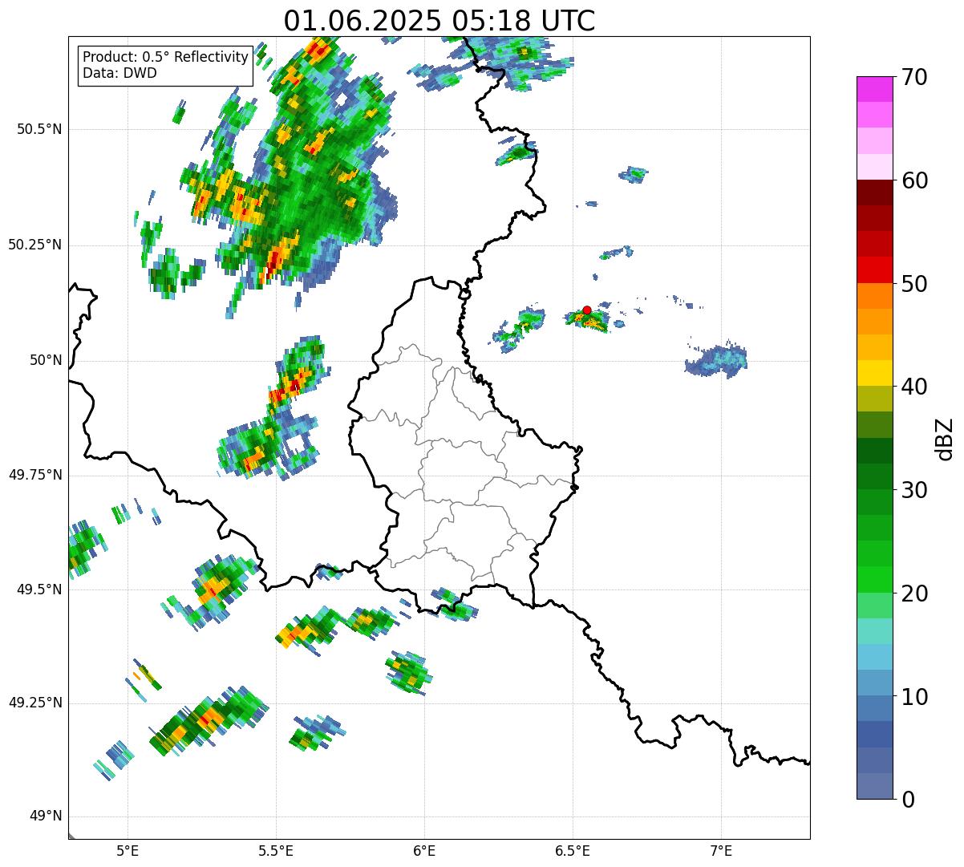Click the 5°E longitude label

(128, 850)
